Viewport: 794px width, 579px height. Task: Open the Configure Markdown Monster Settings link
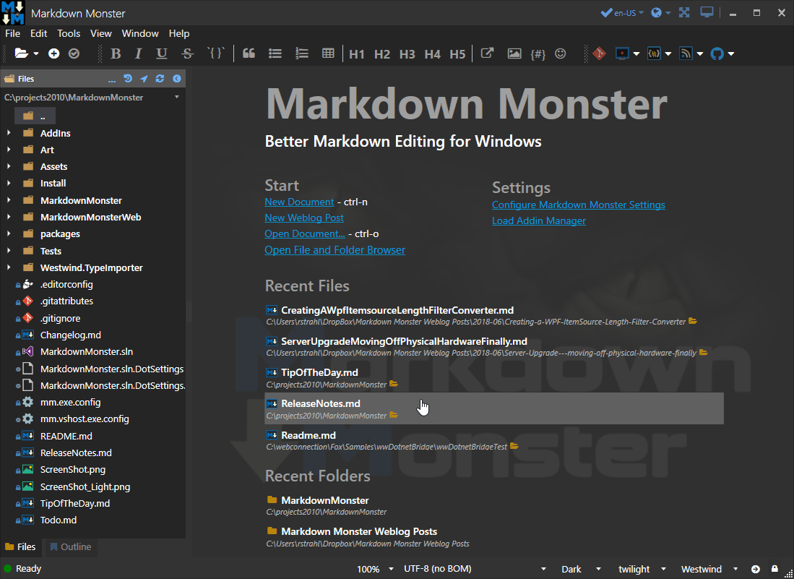(x=578, y=205)
